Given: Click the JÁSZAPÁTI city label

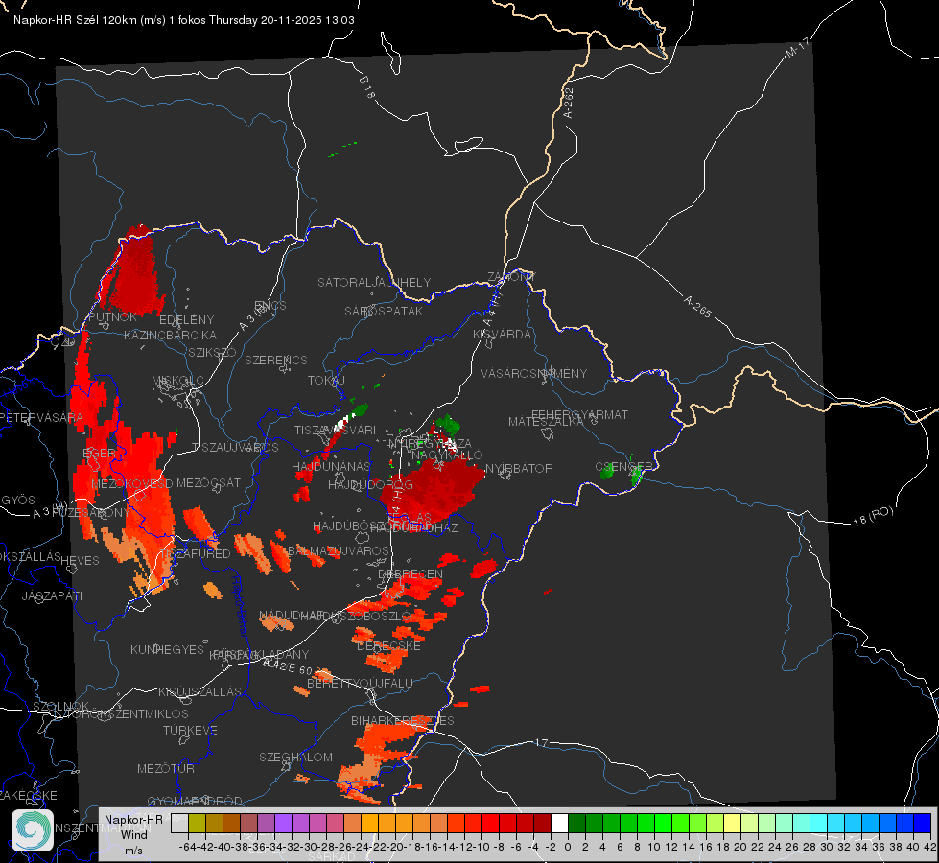Looking at the screenshot, I should click(x=52, y=595).
